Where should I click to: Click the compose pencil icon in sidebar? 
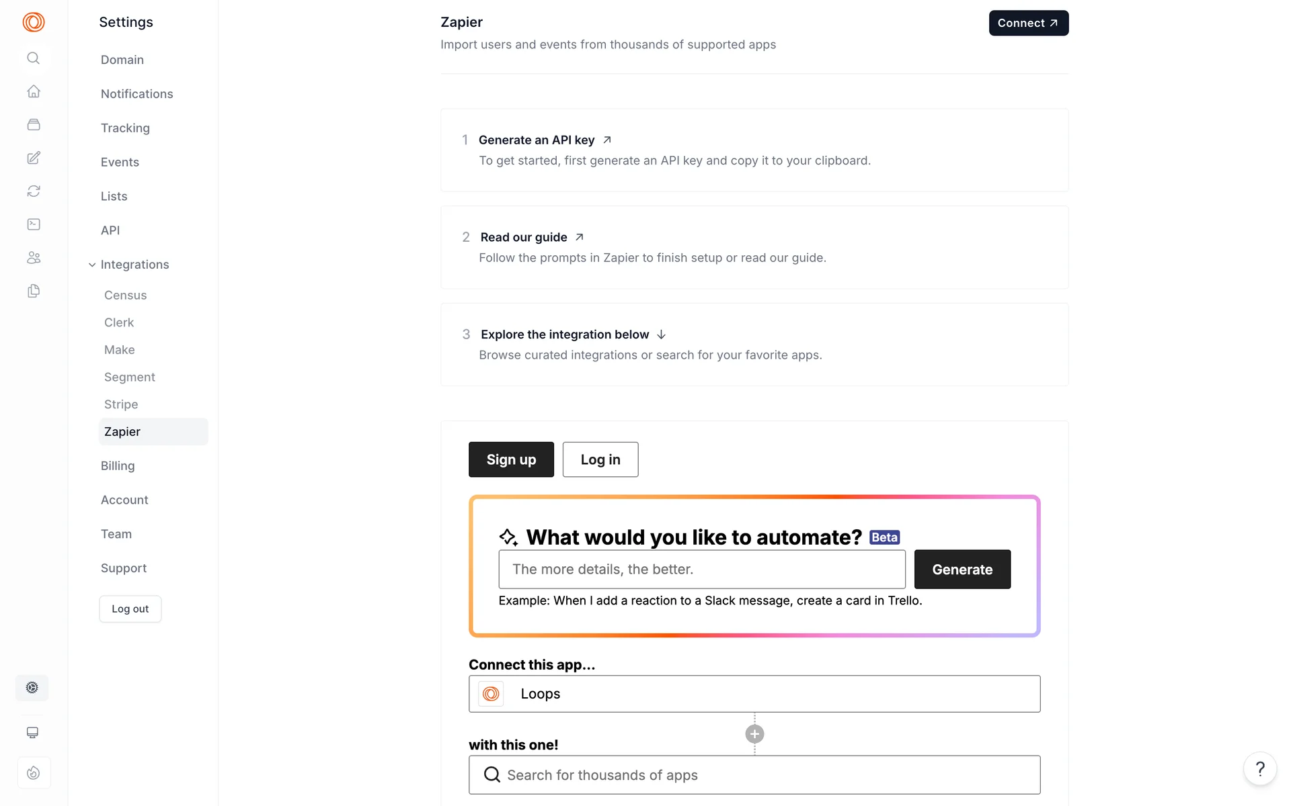click(33, 158)
